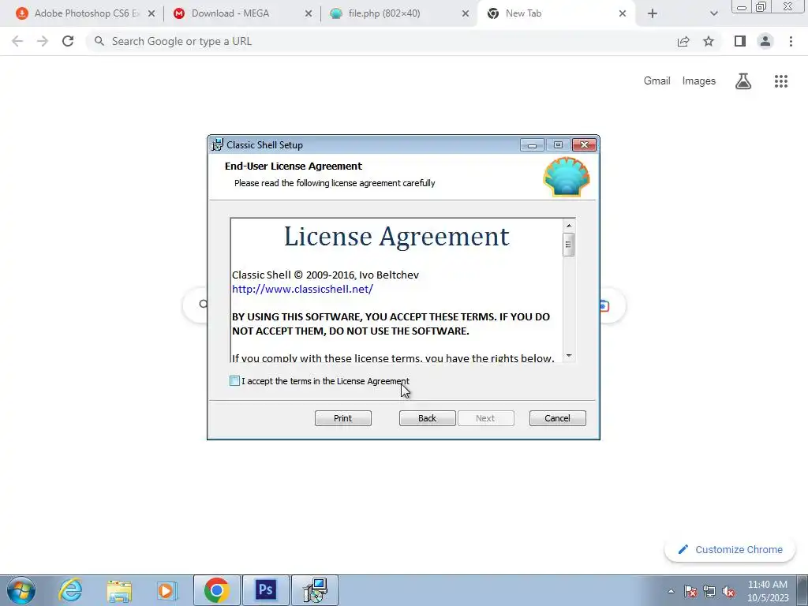Launch Internet Explorer from taskbar

pyautogui.click(x=70, y=590)
